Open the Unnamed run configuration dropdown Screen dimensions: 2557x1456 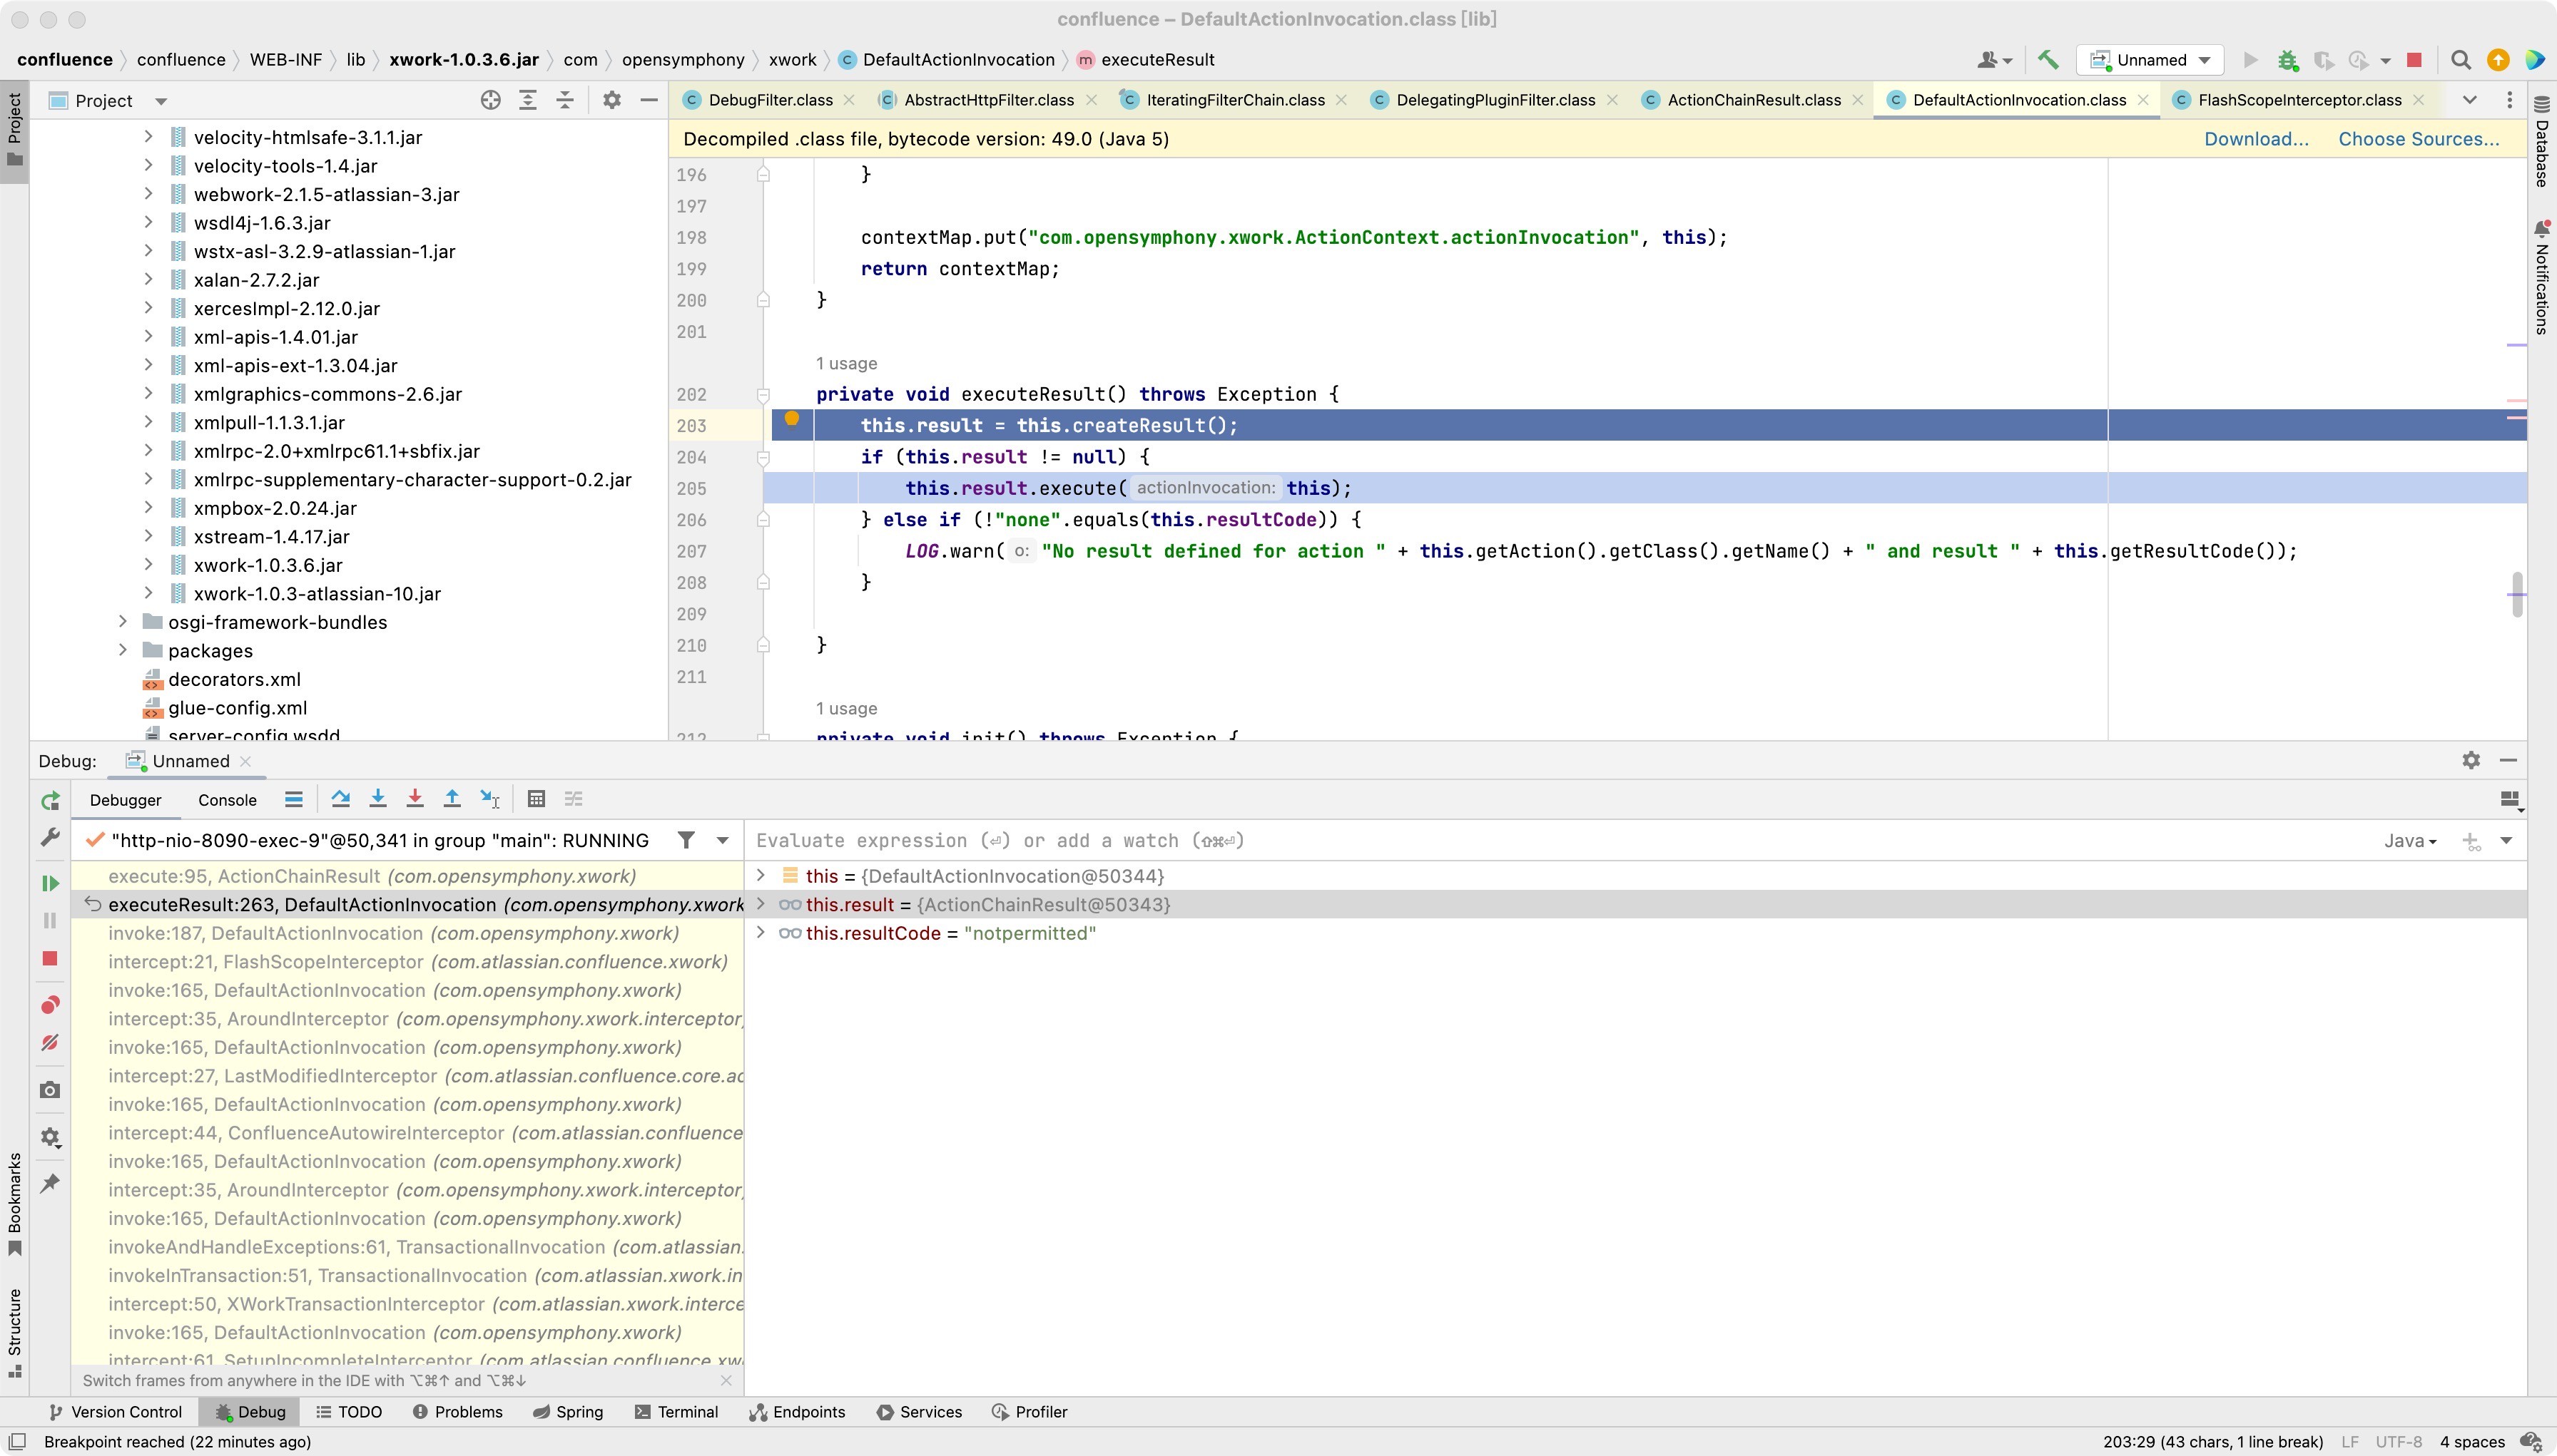click(x=2150, y=60)
